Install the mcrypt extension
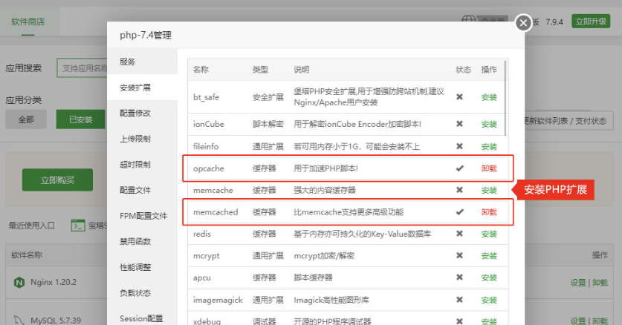 [x=489, y=256]
